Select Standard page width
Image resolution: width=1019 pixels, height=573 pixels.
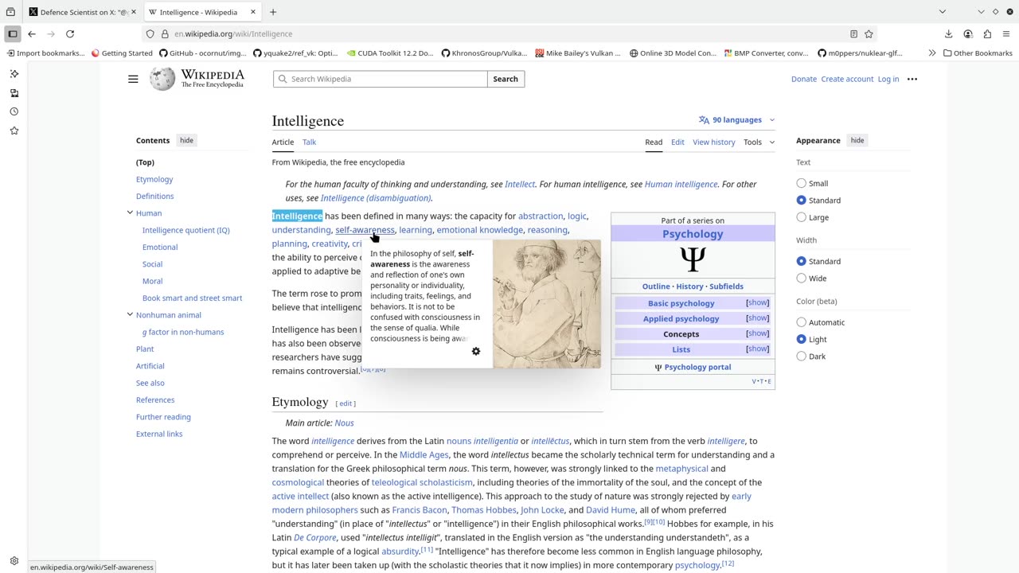pos(801,261)
